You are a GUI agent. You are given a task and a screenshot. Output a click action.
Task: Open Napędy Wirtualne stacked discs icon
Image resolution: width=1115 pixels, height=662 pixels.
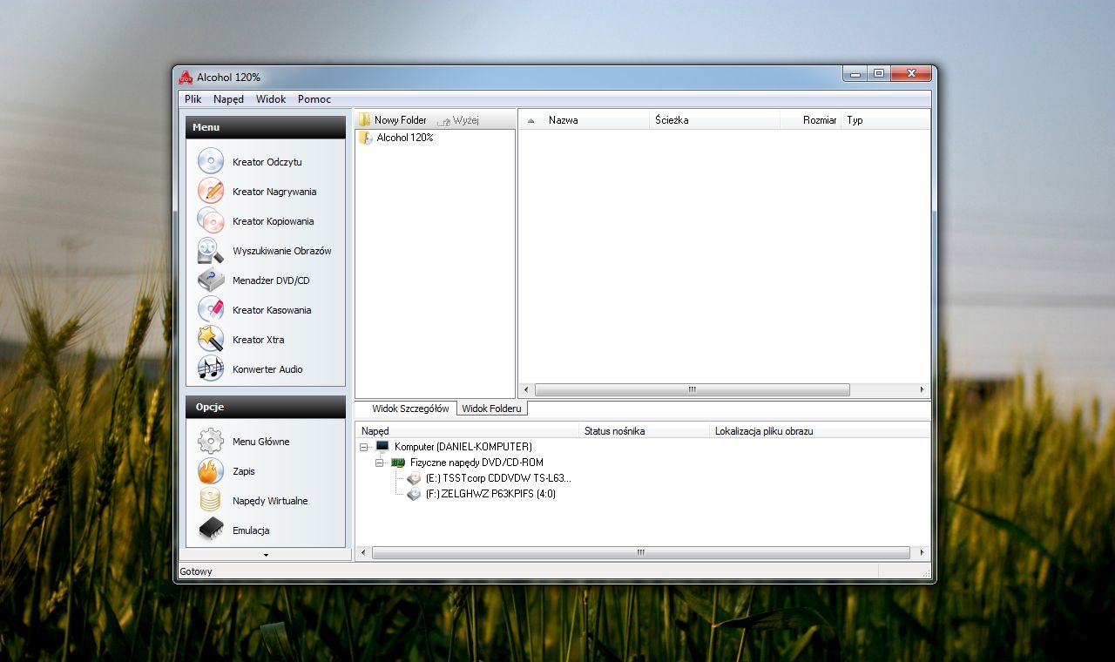[211, 501]
